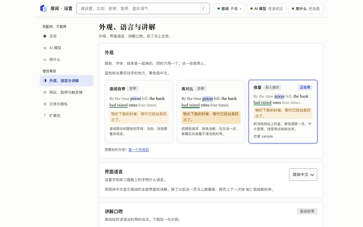Select the 扉阅自带 appearance theme card
The width and height of the screenshot is (363, 227).
(139, 112)
